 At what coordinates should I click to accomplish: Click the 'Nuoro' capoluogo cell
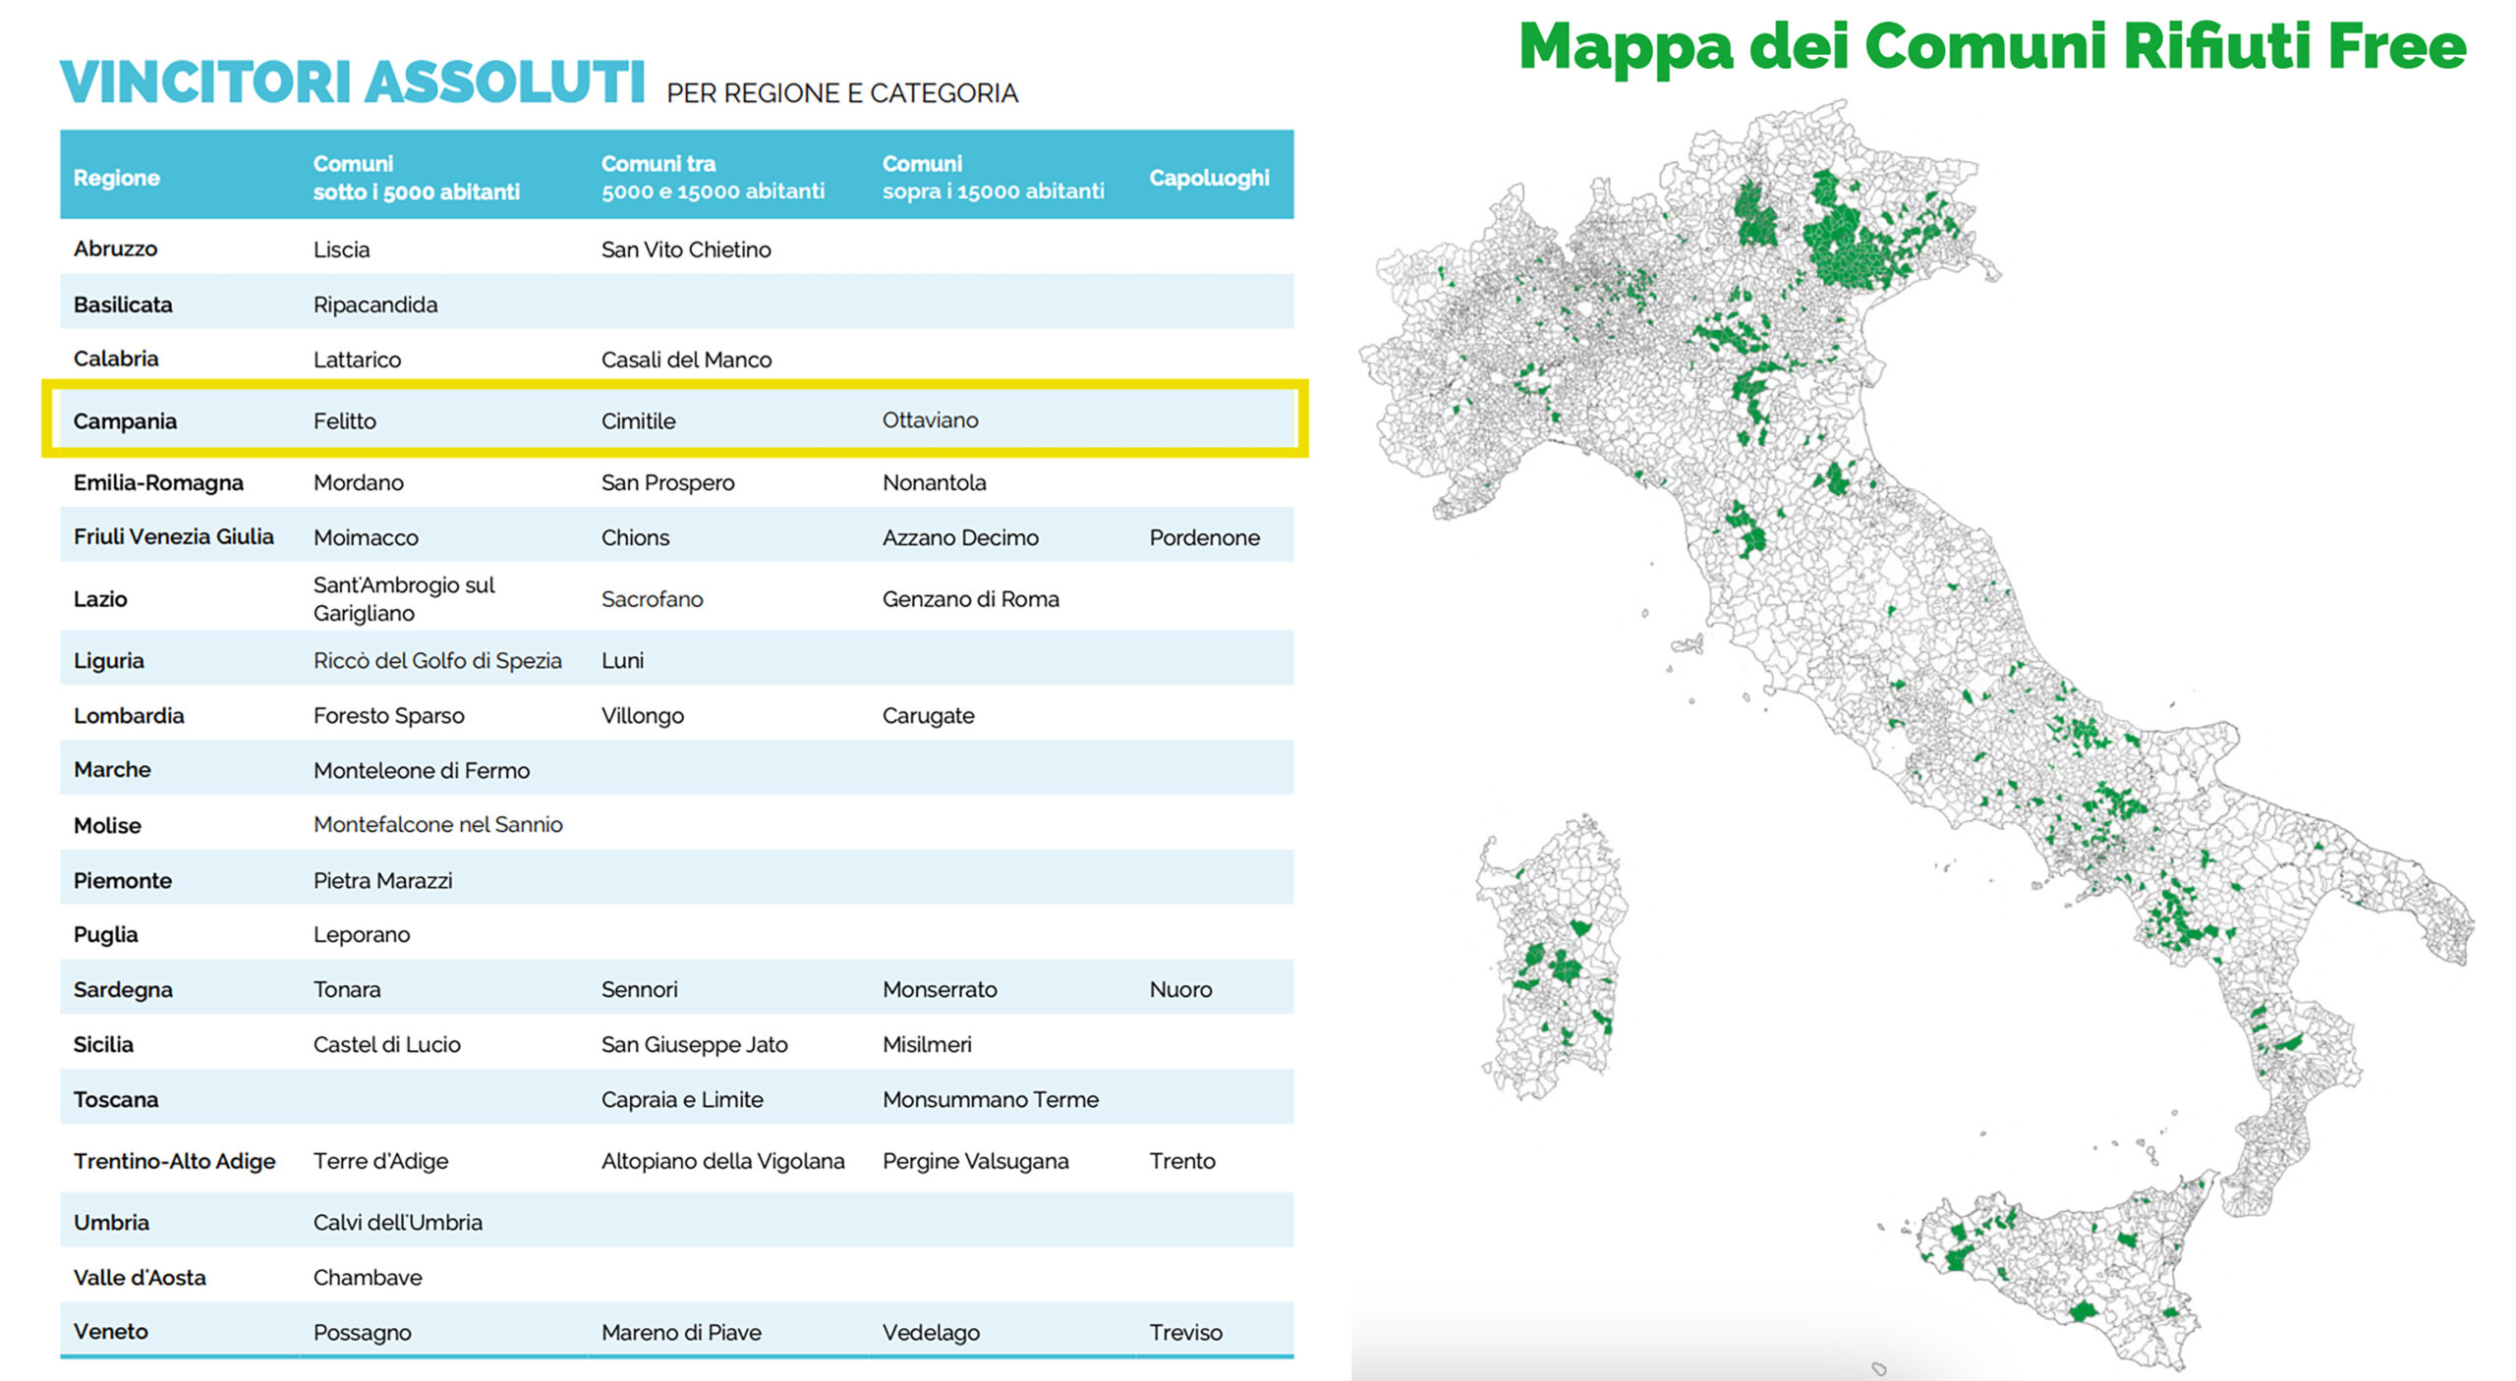point(1180,989)
